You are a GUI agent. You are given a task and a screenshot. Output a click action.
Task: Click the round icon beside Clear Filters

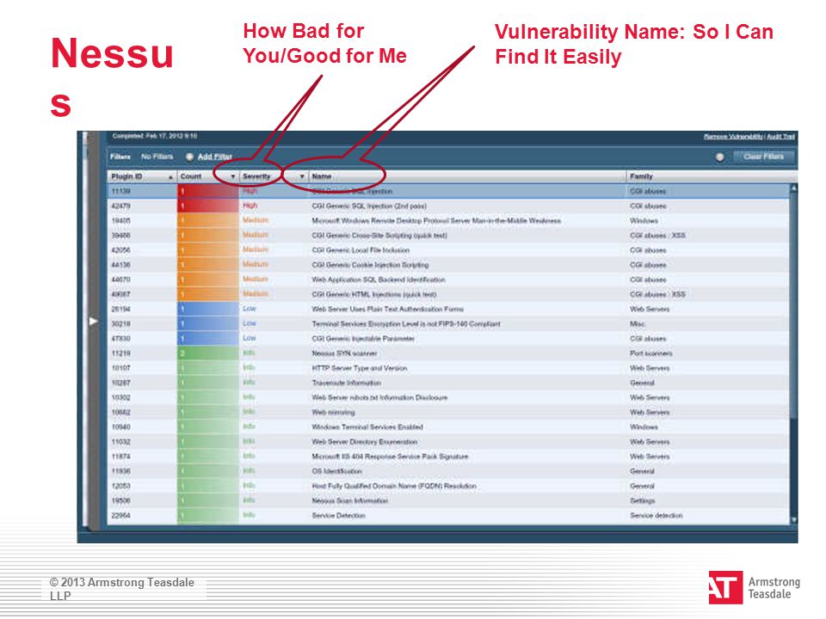719,156
